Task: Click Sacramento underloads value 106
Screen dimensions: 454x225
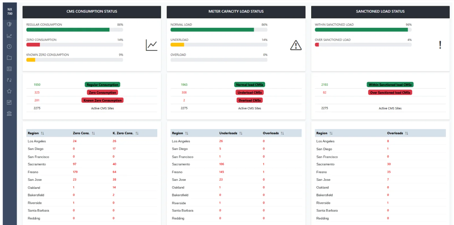Action: pos(222,164)
